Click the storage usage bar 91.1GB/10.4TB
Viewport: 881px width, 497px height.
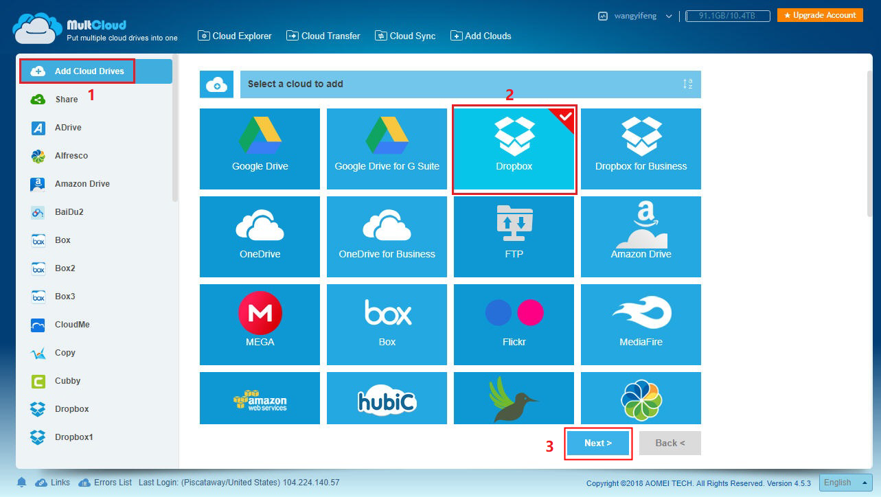click(x=727, y=16)
